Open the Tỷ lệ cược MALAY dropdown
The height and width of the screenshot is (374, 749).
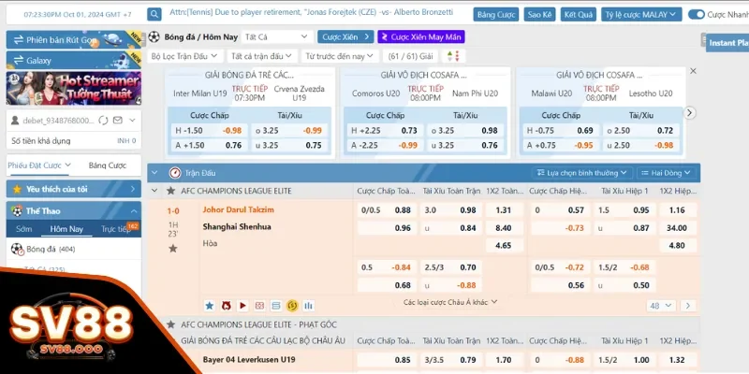click(641, 15)
